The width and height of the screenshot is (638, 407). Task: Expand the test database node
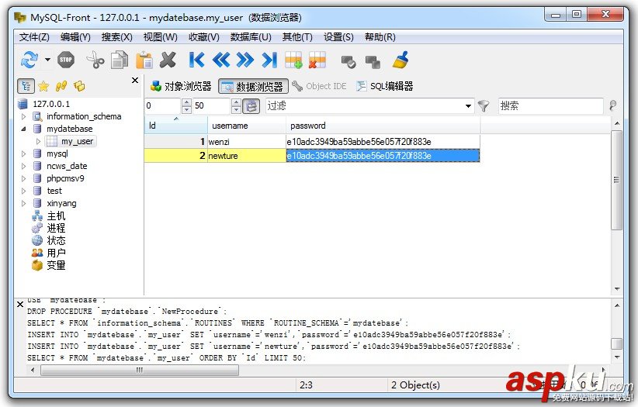[x=23, y=191]
